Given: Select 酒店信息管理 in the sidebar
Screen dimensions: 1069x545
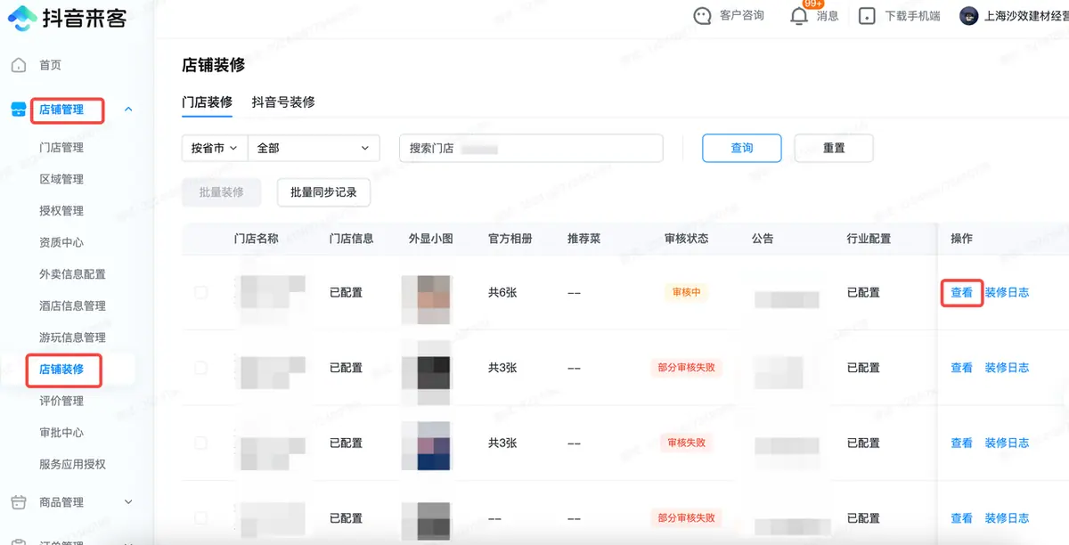Looking at the screenshot, I should tap(72, 305).
